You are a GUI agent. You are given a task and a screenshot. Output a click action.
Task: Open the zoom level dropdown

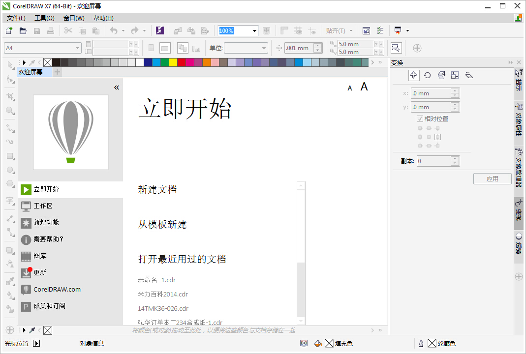[254, 31]
